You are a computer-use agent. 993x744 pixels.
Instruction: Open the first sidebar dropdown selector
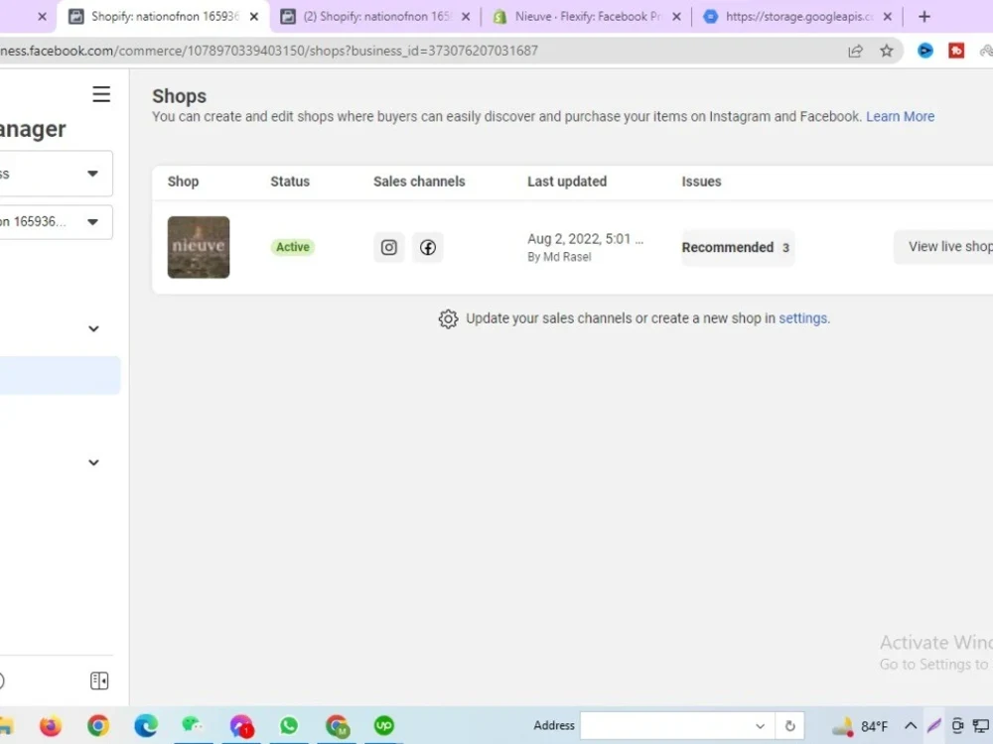[57, 174]
